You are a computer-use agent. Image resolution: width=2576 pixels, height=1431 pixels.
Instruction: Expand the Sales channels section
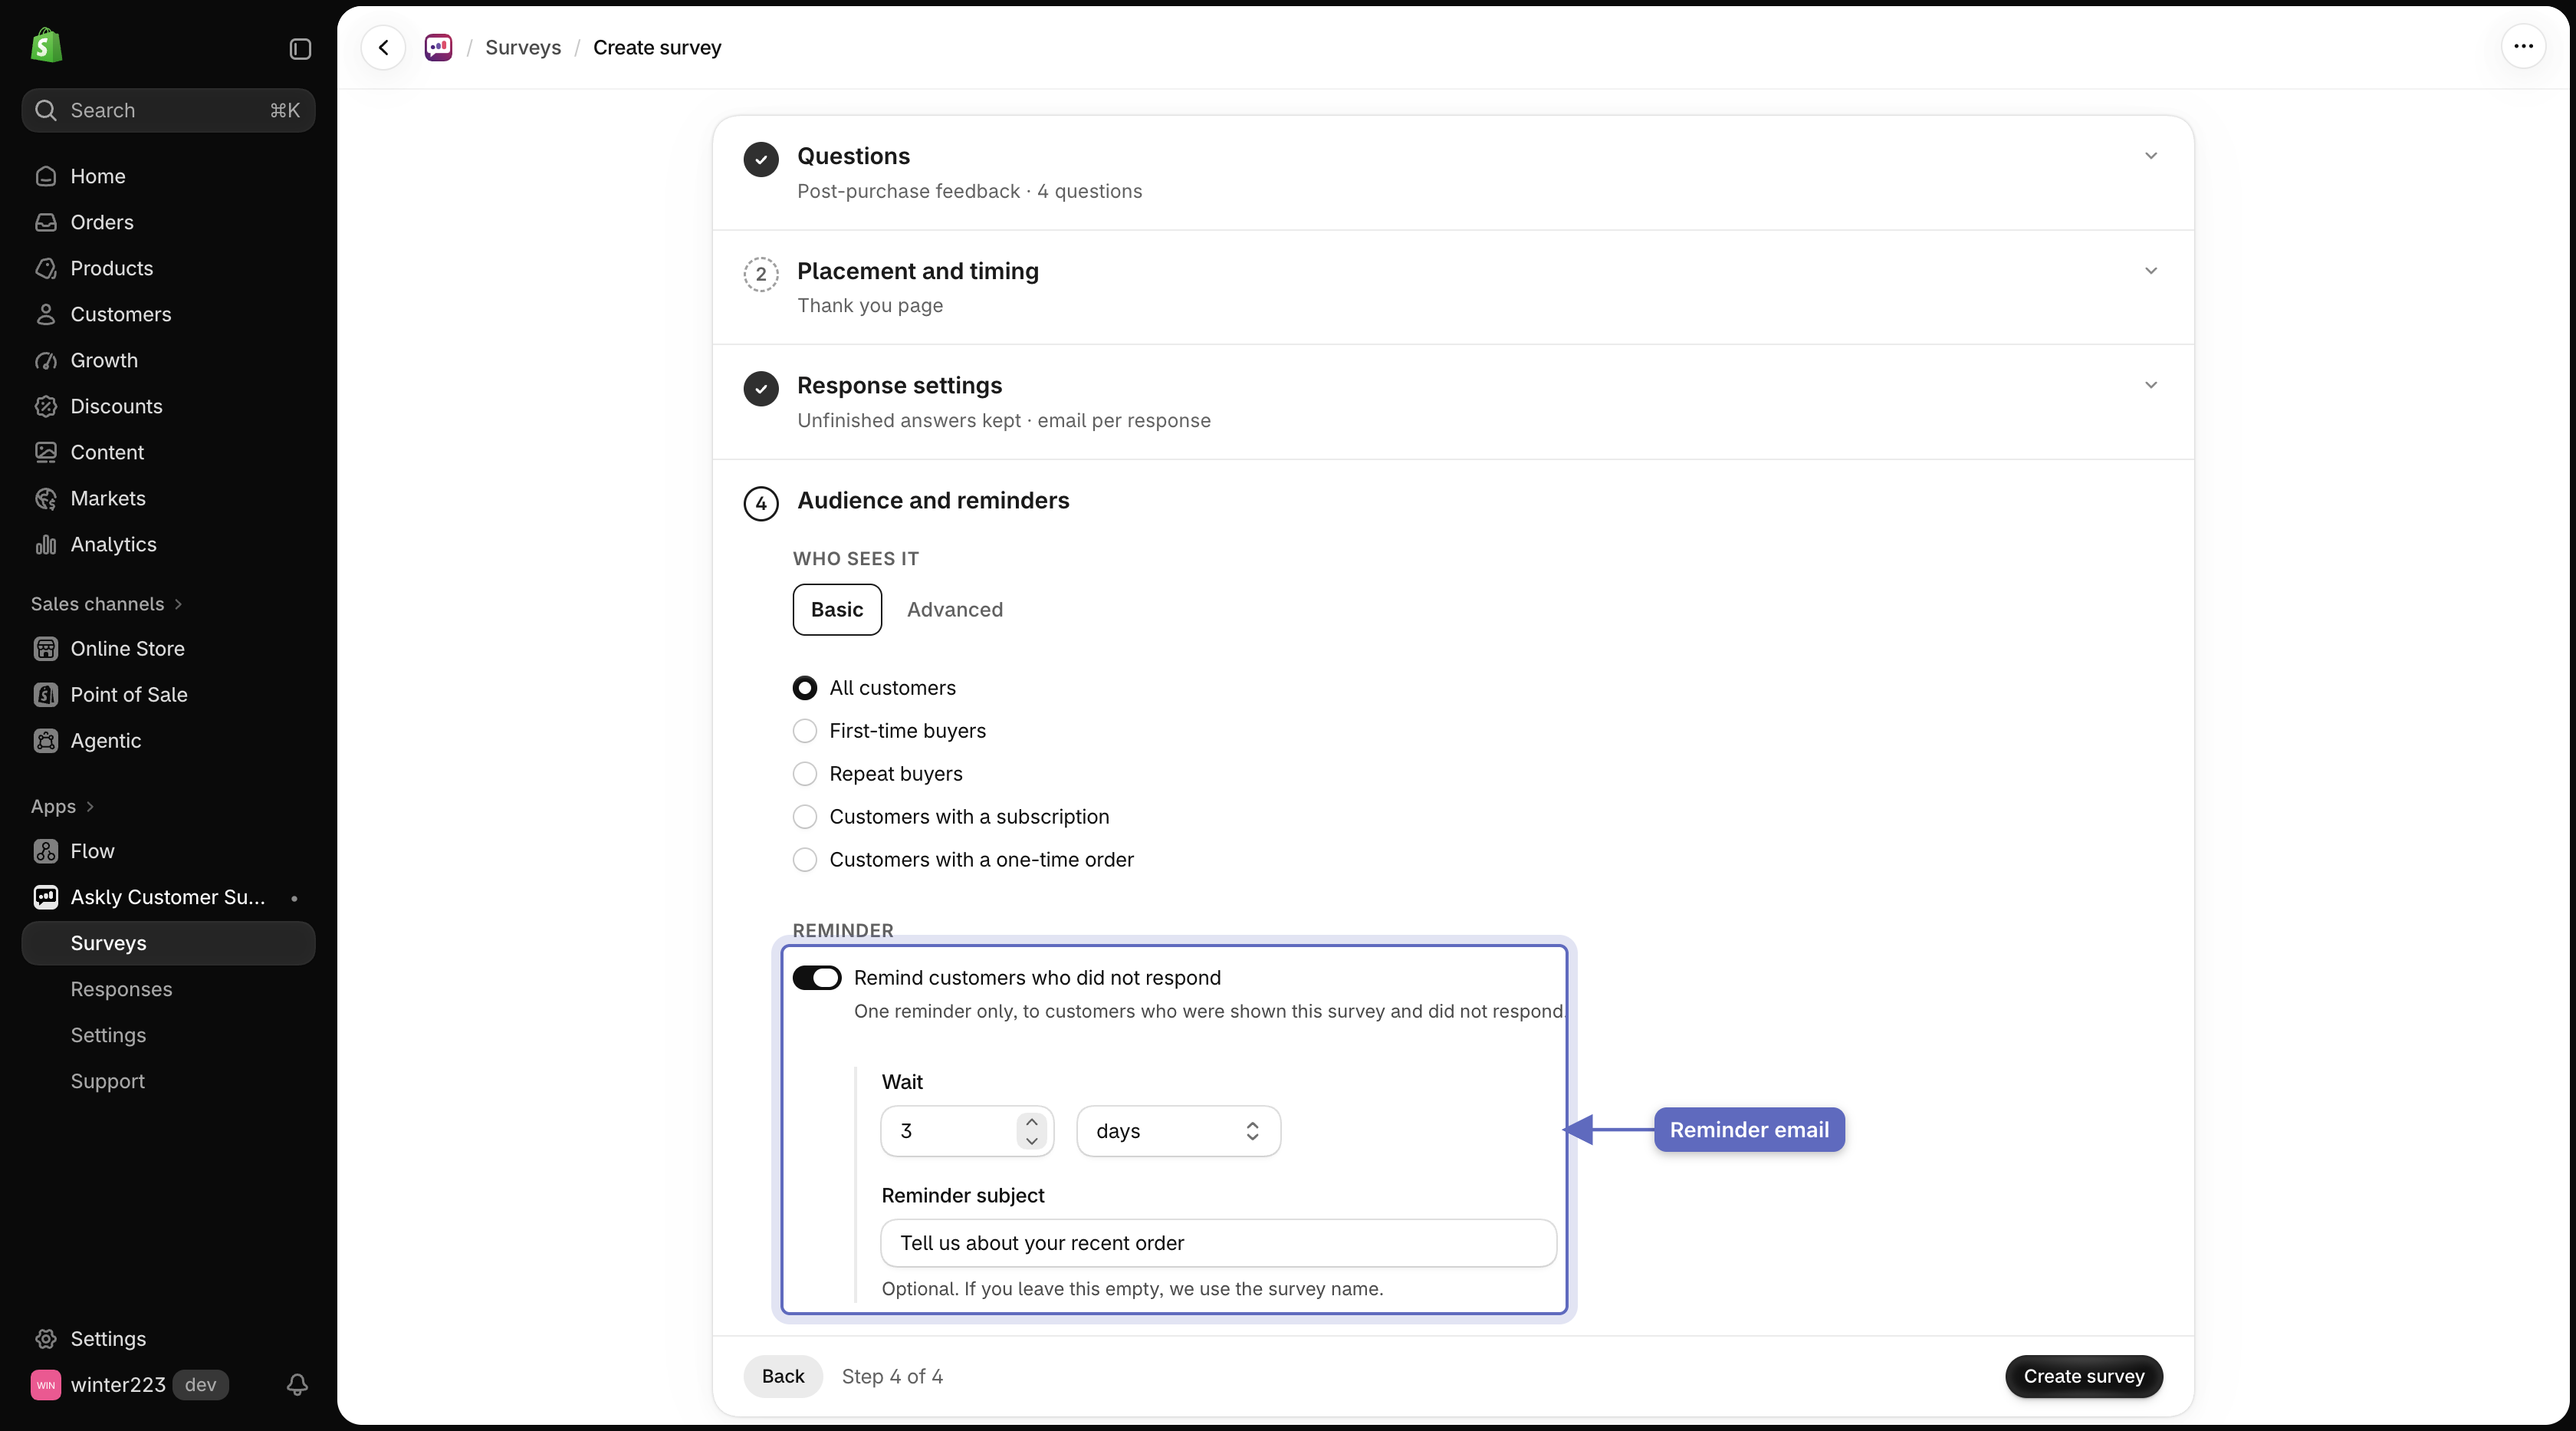(x=106, y=604)
